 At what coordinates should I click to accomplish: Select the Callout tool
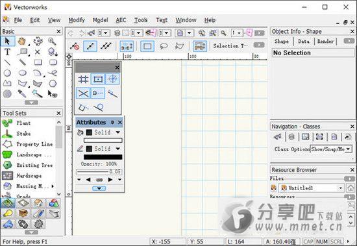coord(23,52)
